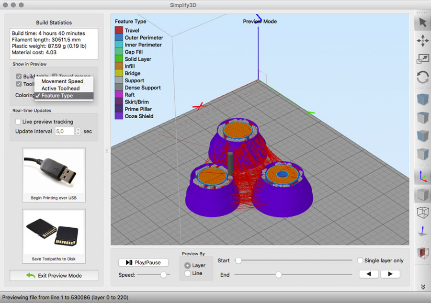Click the Begin Printing over USB thumbnail
The width and height of the screenshot is (431, 303).
[x=54, y=174]
